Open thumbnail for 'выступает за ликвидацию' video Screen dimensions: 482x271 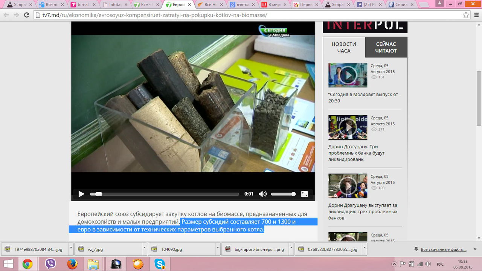tap(348, 186)
